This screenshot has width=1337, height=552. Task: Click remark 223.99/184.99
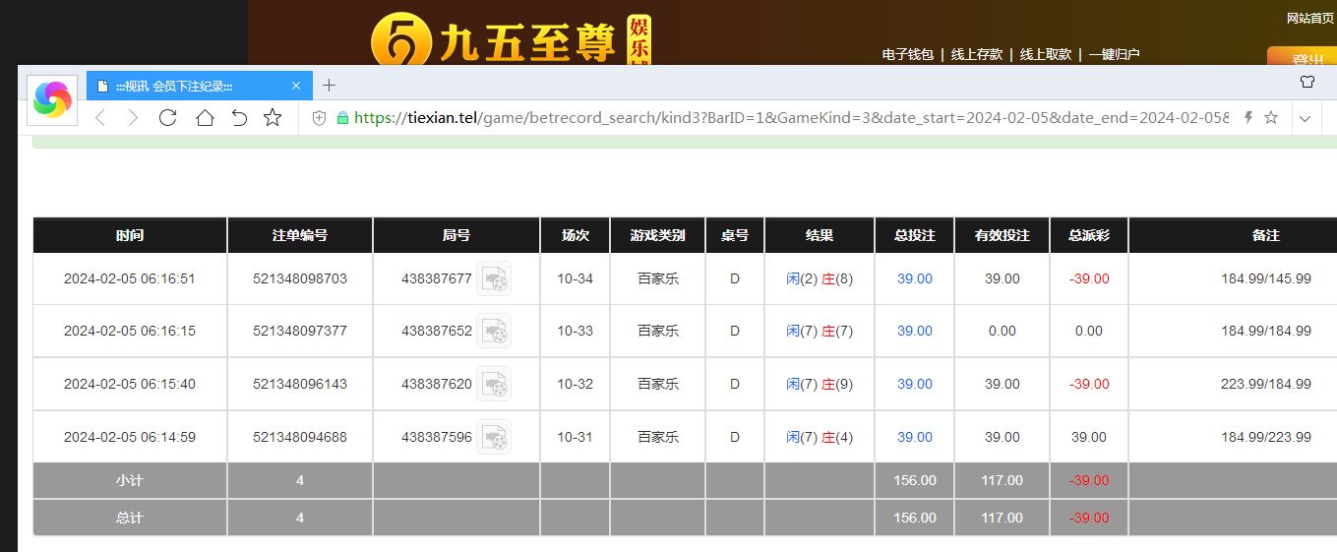(1266, 384)
